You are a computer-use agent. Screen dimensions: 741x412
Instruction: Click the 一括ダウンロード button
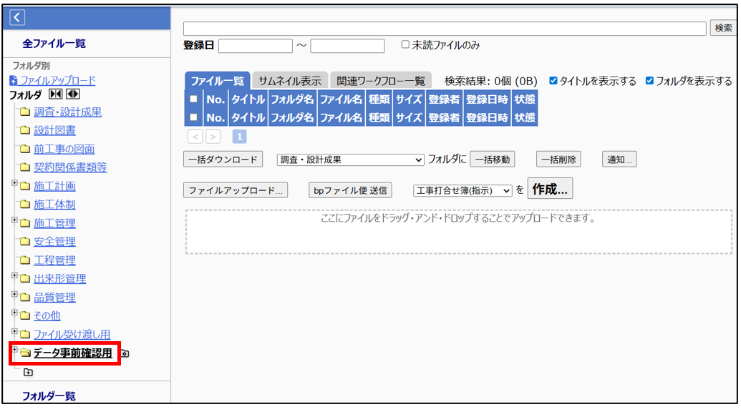tap(223, 160)
